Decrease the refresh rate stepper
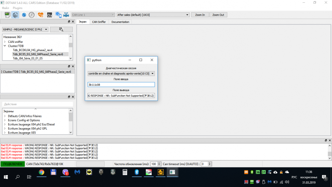Image resolution: width=332 pixels, height=187 pixels. click(x=159, y=165)
